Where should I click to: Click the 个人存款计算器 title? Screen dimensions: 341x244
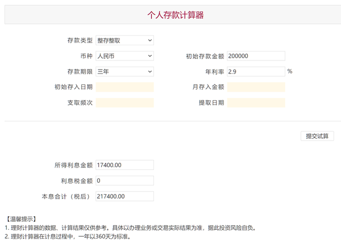pos(175,15)
